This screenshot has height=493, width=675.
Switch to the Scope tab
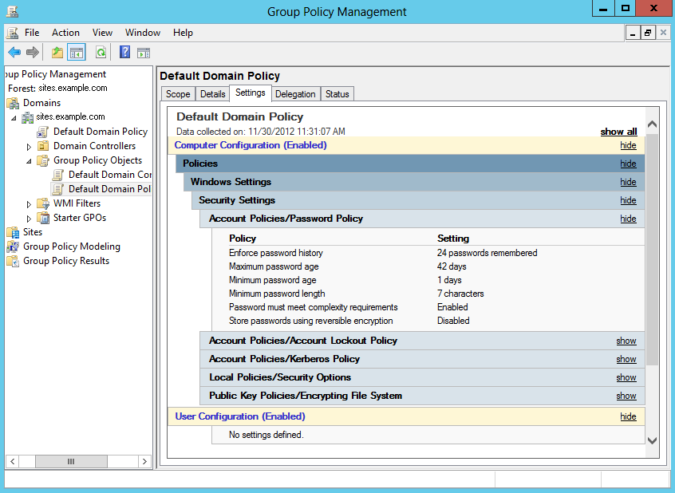178,94
